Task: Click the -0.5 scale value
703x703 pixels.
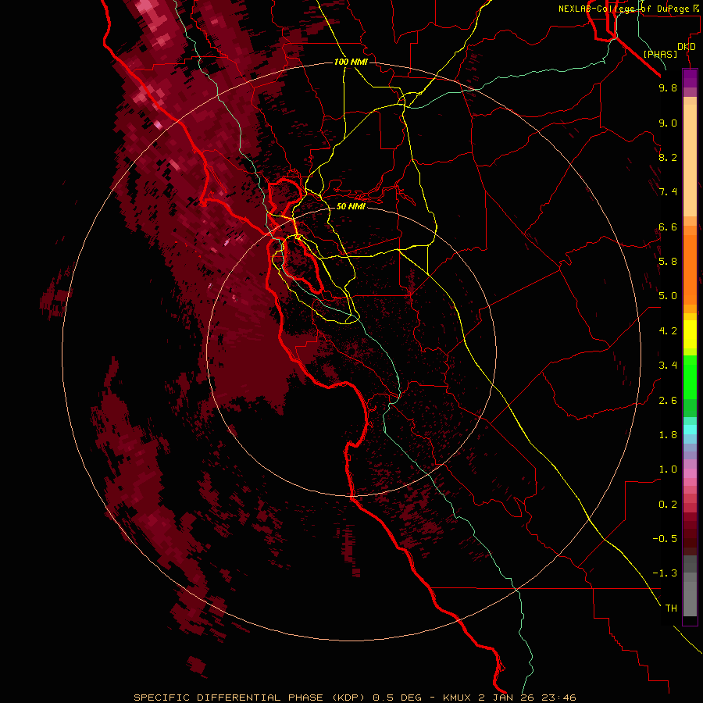Action: coord(665,539)
